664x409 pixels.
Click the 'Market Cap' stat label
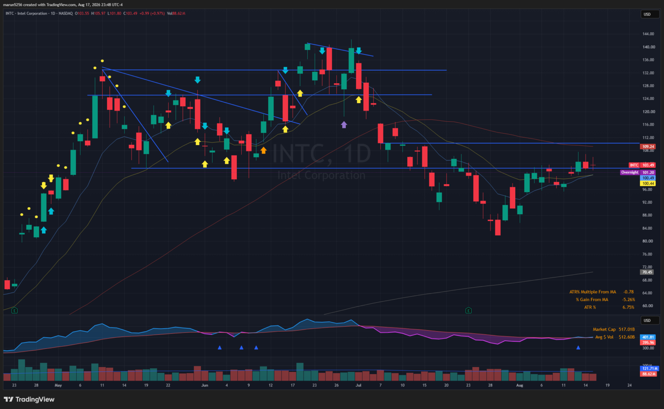604,329
